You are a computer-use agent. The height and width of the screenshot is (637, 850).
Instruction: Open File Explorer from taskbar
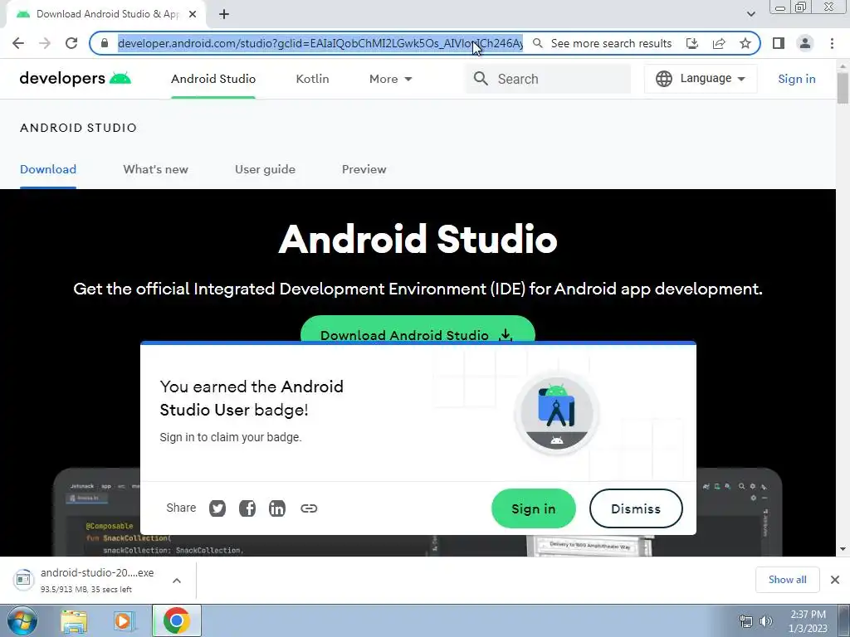click(x=74, y=620)
